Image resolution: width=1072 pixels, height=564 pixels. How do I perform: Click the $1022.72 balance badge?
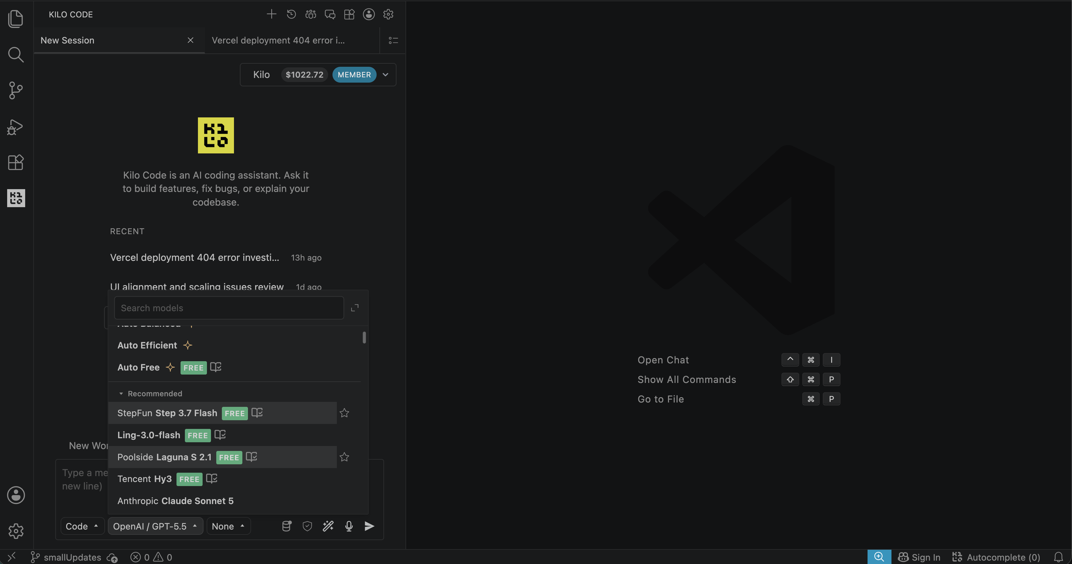click(x=304, y=75)
